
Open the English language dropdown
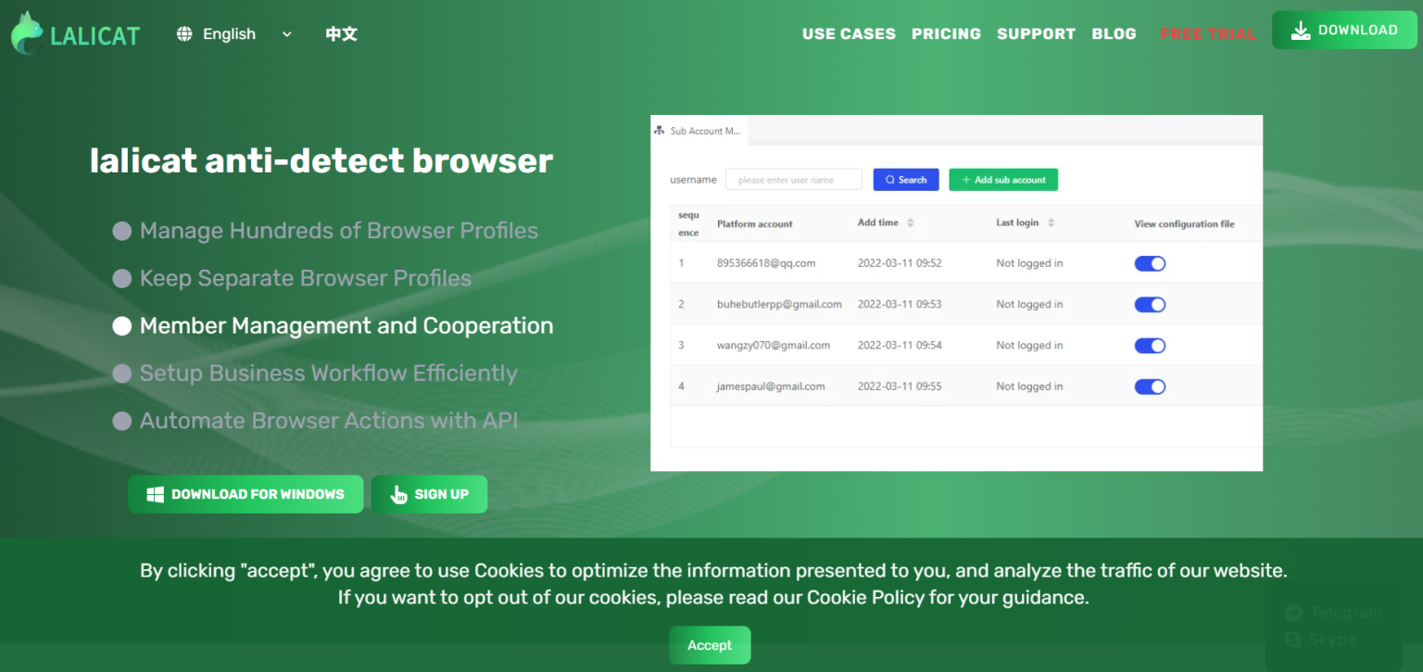pyautogui.click(x=285, y=33)
